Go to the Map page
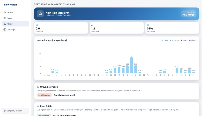The image size is (202, 116). pos(15,18)
